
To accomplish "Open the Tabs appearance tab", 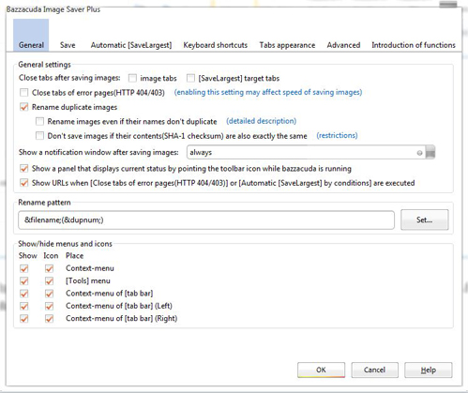I will [287, 45].
